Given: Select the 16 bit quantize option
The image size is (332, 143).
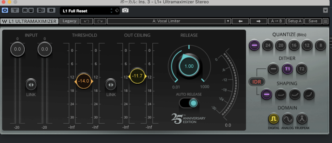Looking at the screenshot, I should [294, 46].
